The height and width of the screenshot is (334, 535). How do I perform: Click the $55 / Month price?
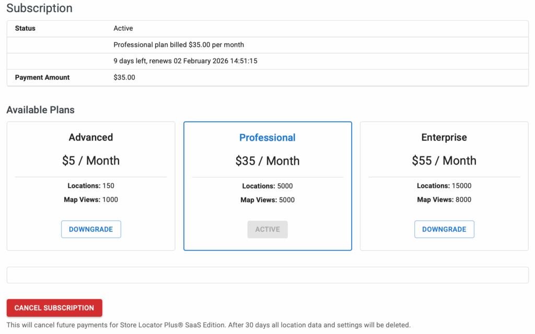point(444,160)
